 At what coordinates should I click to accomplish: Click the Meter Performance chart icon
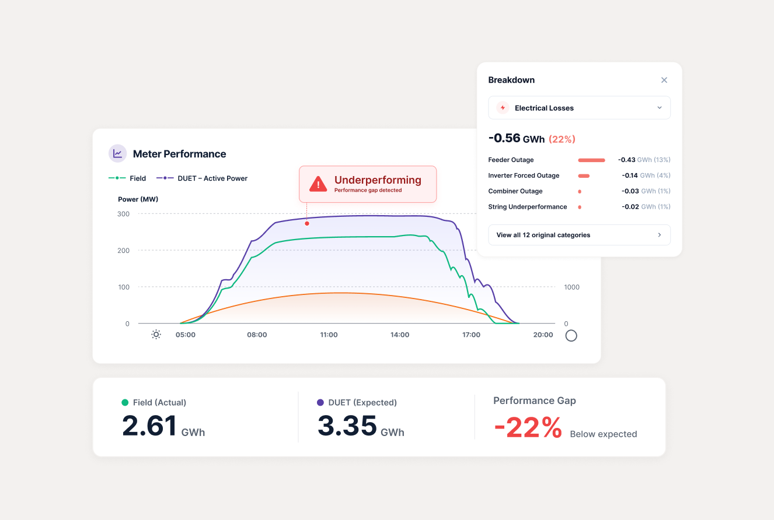coord(118,153)
